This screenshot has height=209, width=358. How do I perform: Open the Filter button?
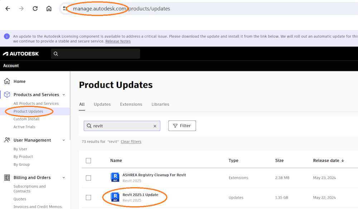182,126
